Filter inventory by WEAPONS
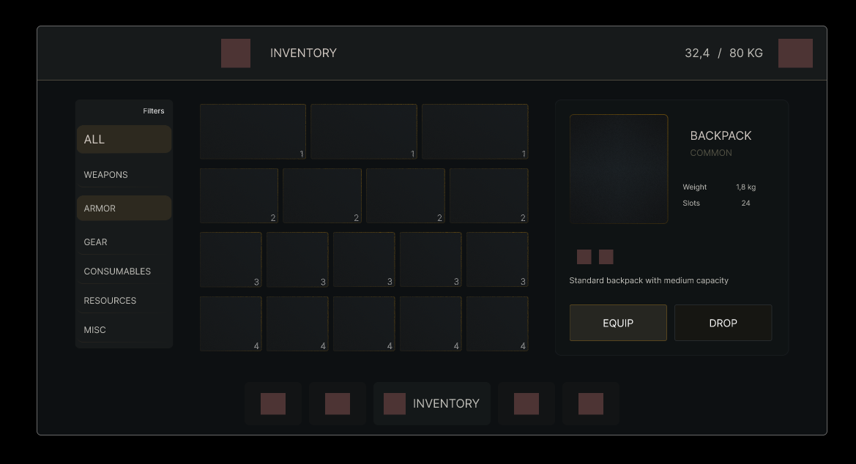 point(124,175)
